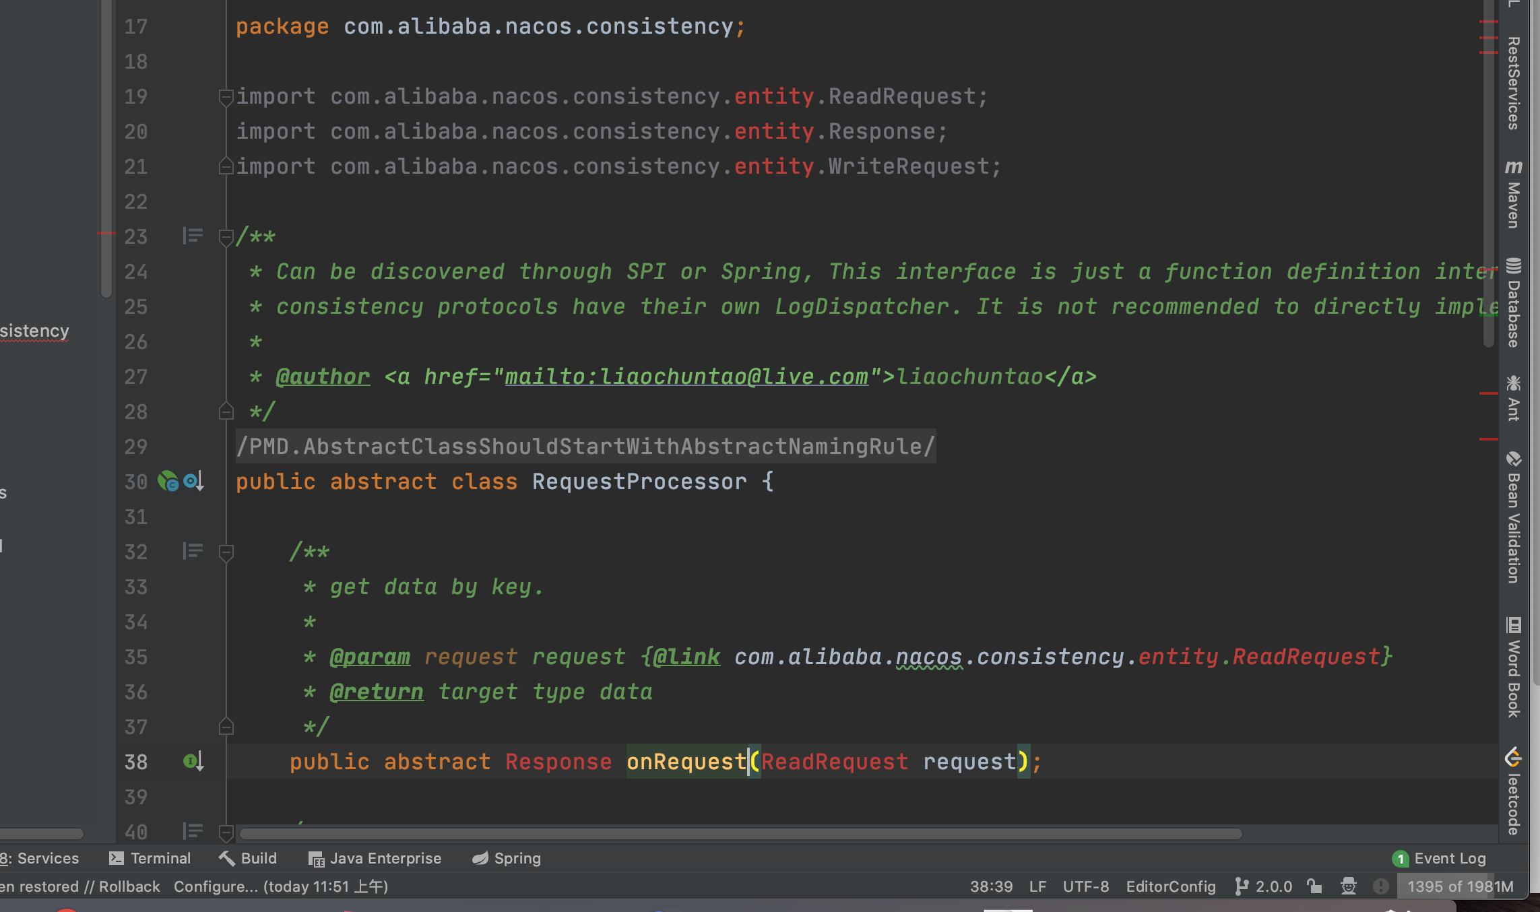Viewport: 1540px width, 912px height.
Task: Open the Maven tool window
Action: point(1513,193)
